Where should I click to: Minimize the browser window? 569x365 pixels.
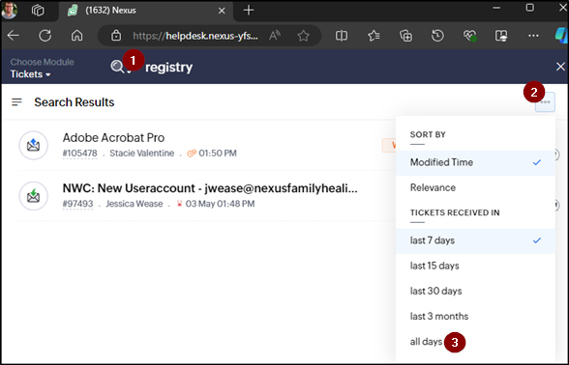click(496, 8)
